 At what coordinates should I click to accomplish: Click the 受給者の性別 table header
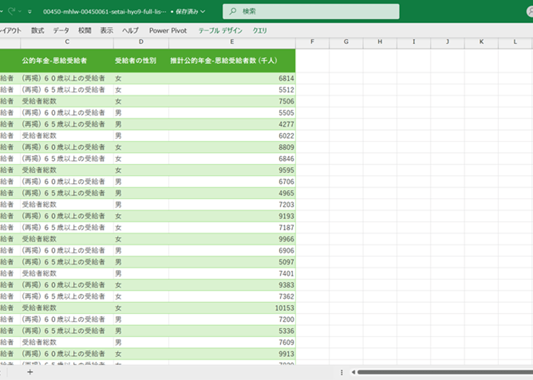coord(141,60)
